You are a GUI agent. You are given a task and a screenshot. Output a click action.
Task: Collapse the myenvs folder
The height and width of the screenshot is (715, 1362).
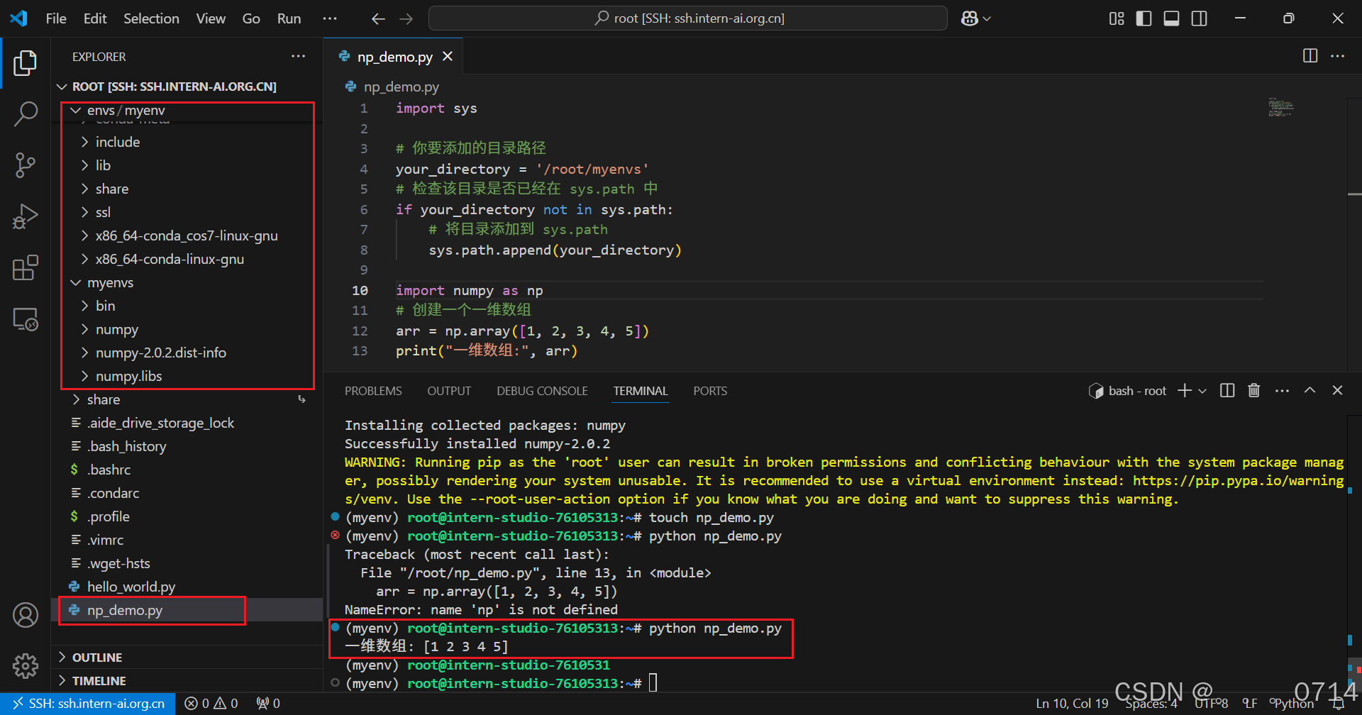point(189,282)
